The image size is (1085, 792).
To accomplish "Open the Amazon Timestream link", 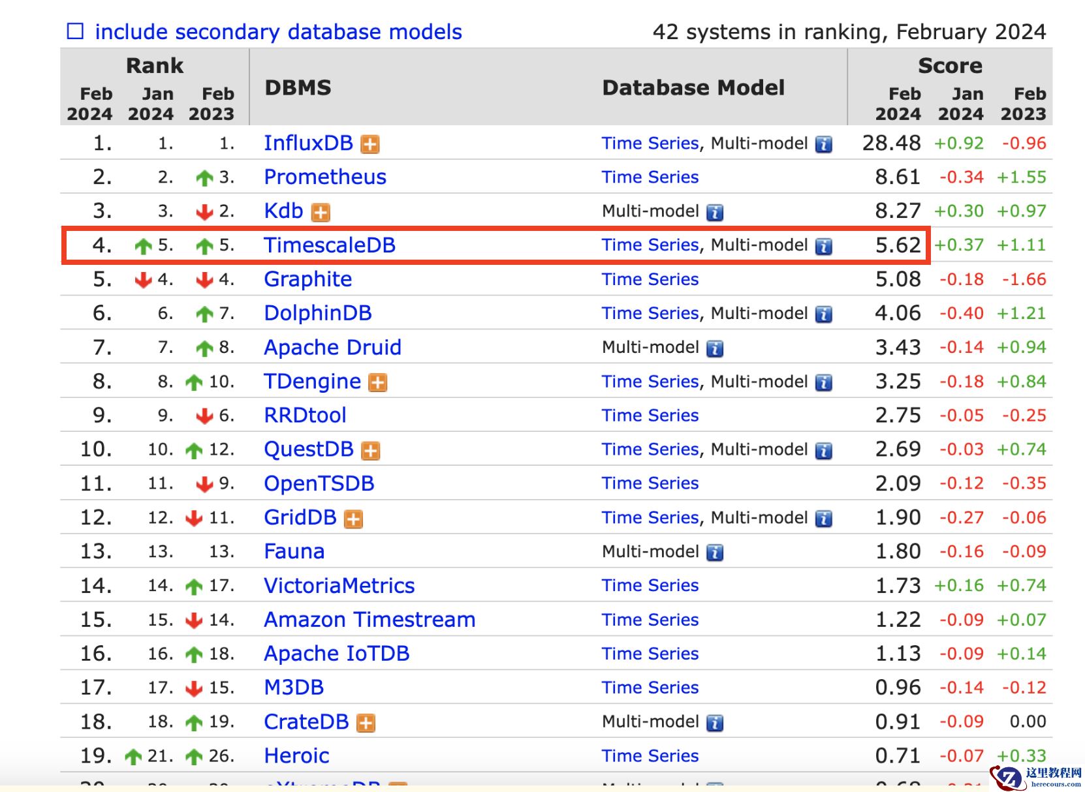I will 370,619.
